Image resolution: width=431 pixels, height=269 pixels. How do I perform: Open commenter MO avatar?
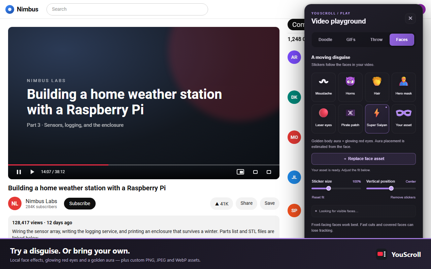(x=294, y=137)
